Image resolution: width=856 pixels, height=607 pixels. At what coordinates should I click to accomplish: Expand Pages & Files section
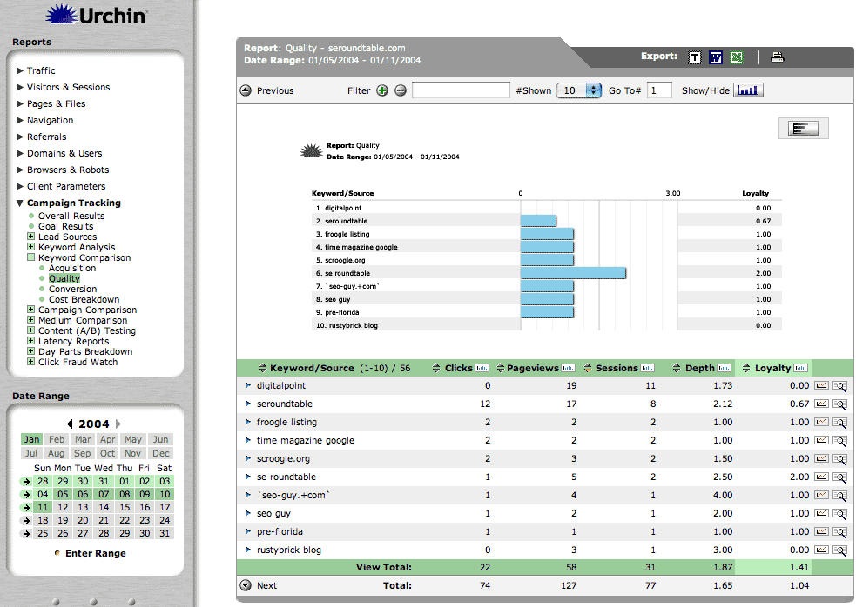click(x=20, y=103)
